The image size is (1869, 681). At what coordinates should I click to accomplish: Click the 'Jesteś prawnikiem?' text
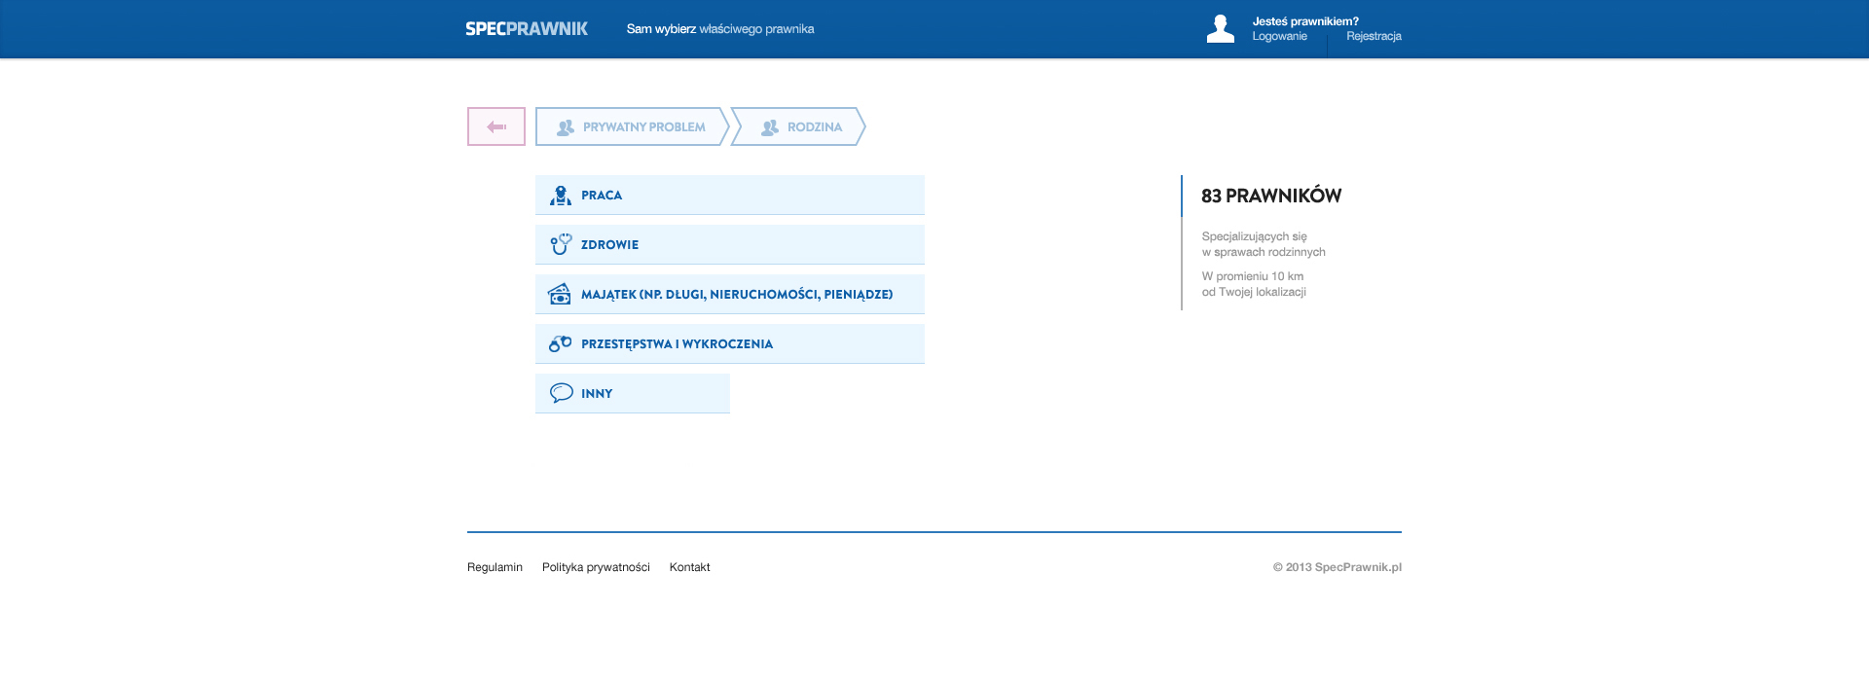pyautogui.click(x=1305, y=21)
